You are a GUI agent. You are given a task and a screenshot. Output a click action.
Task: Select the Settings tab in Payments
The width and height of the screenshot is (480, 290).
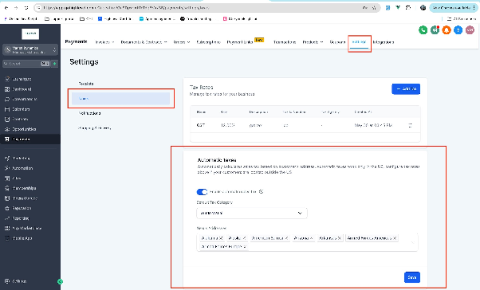point(360,42)
